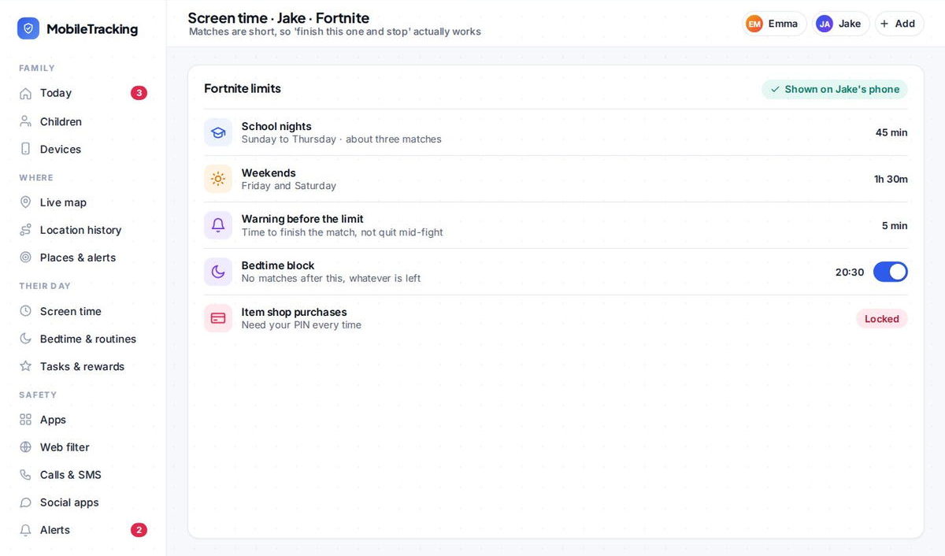Open the Live map page
945x556 pixels.
click(83, 202)
